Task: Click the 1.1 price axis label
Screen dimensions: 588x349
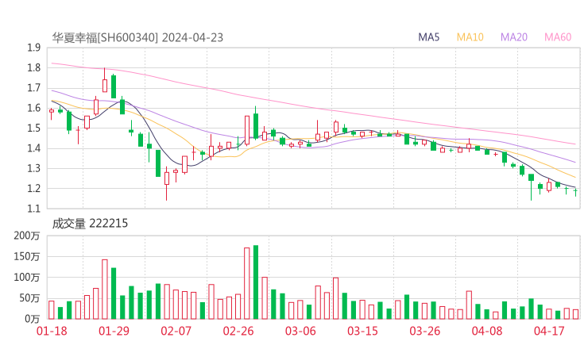Action: click(33, 208)
